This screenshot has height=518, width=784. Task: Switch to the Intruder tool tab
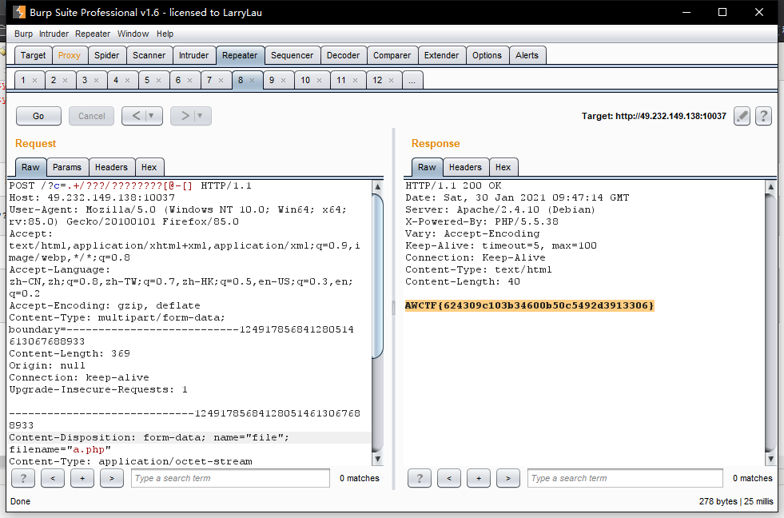coord(193,55)
